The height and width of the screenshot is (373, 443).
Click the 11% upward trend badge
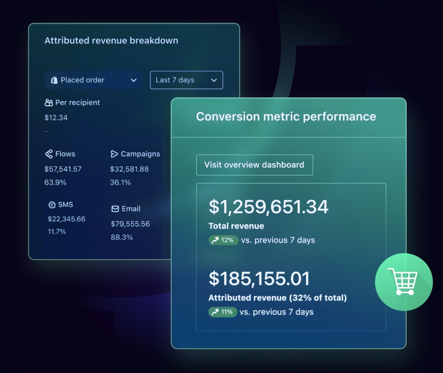(223, 312)
